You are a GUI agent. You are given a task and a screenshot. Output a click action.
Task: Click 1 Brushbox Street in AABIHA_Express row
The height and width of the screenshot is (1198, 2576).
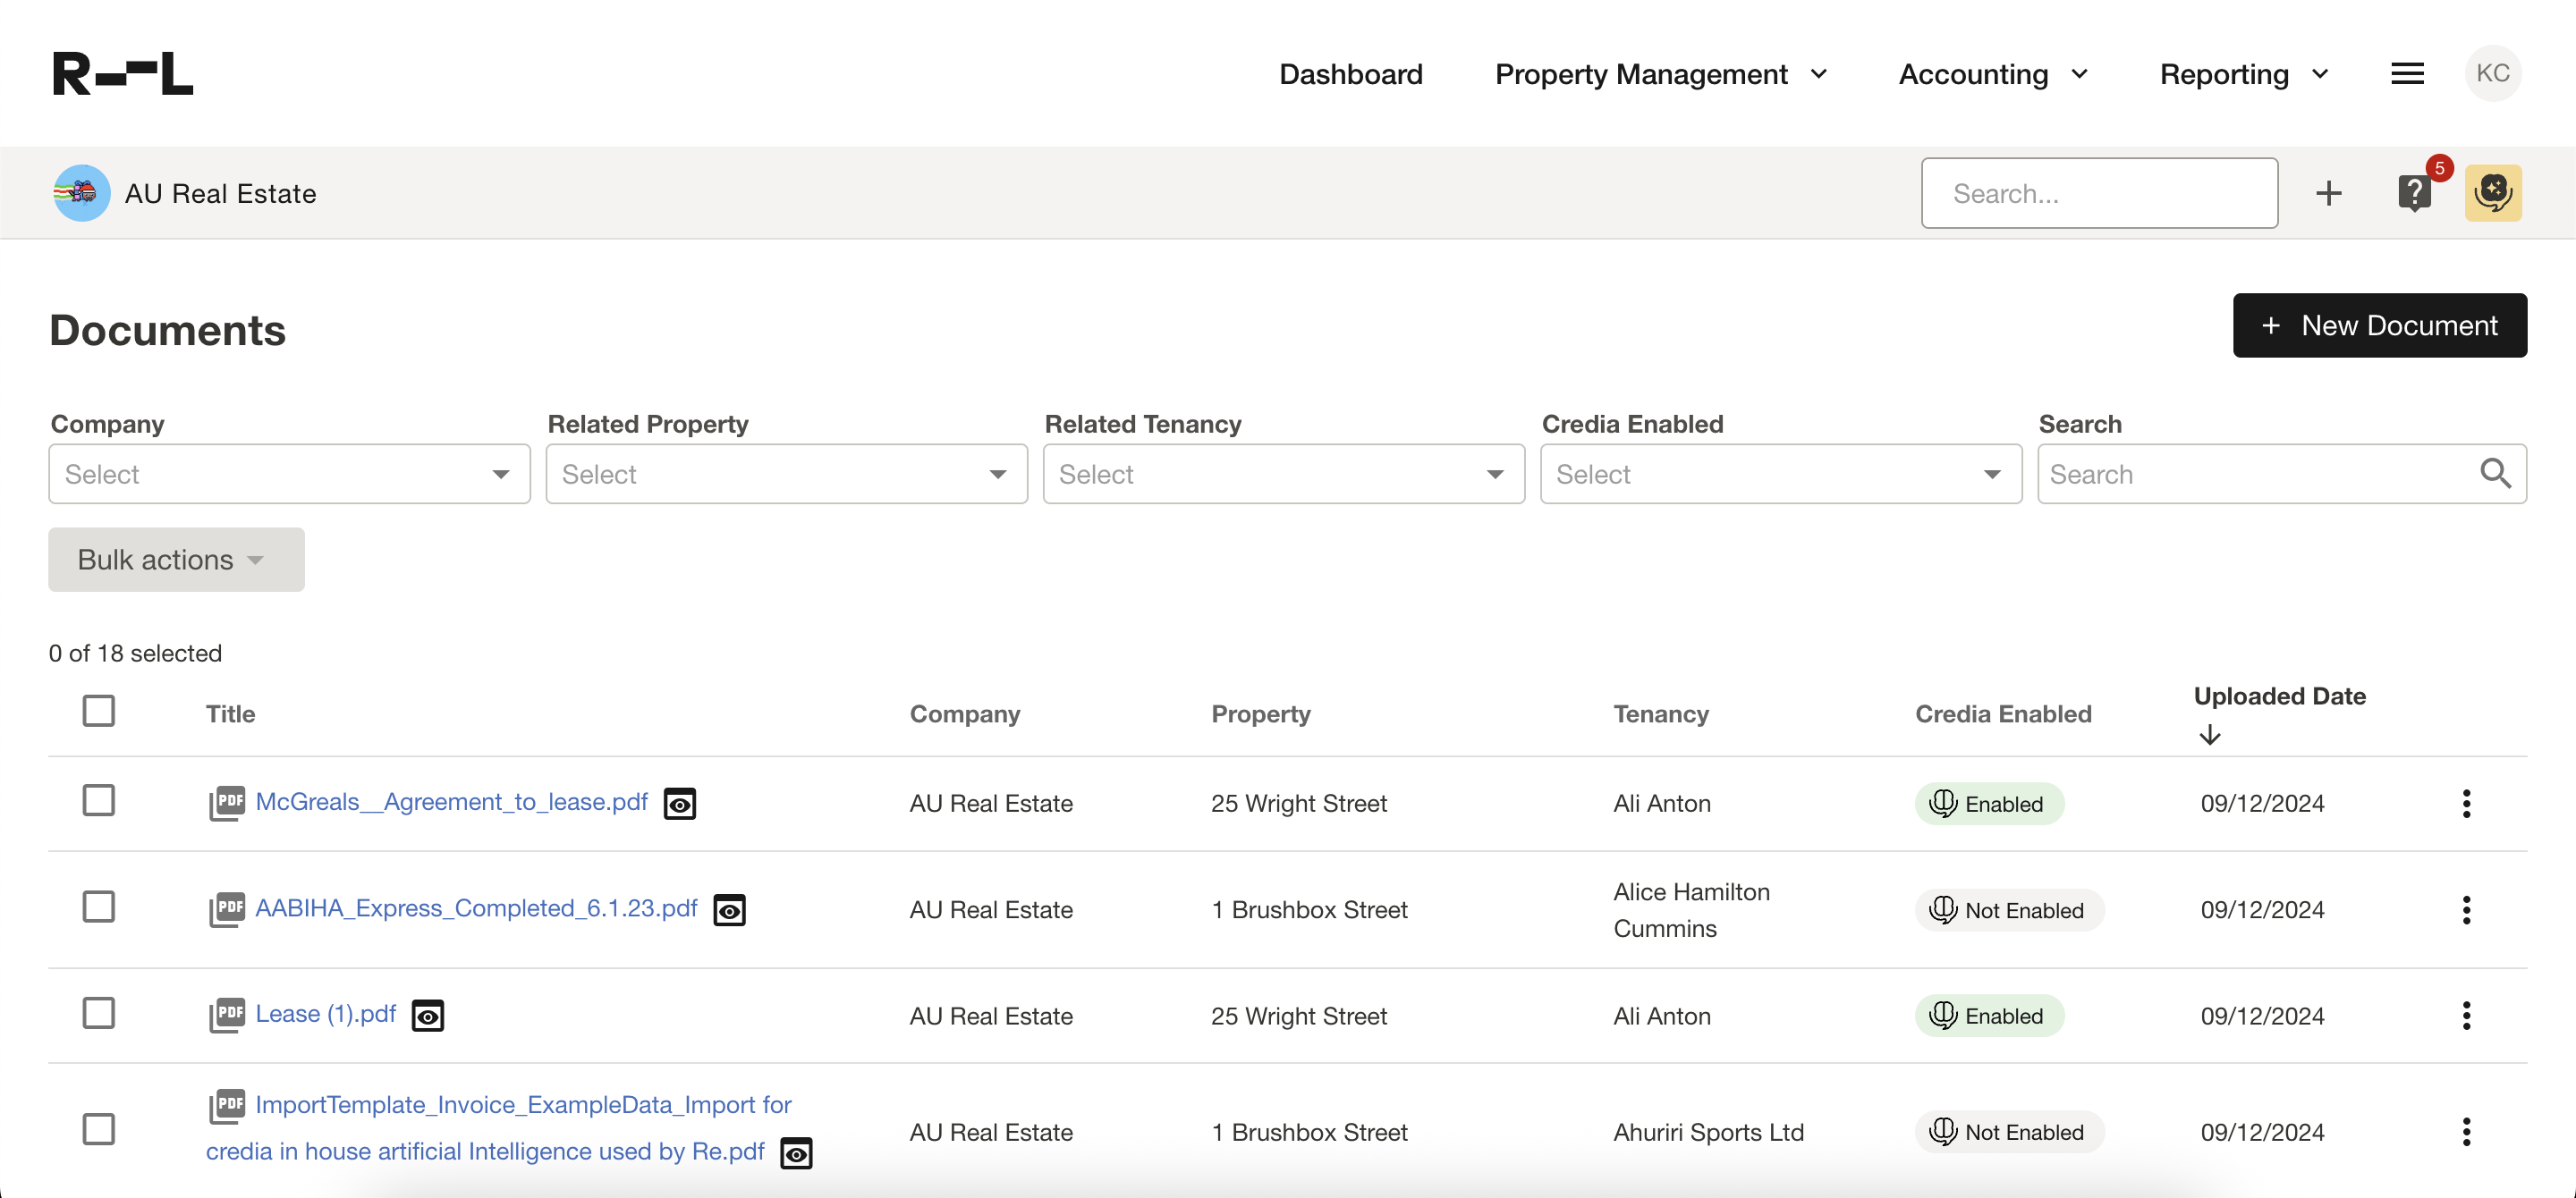tap(1309, 910)
